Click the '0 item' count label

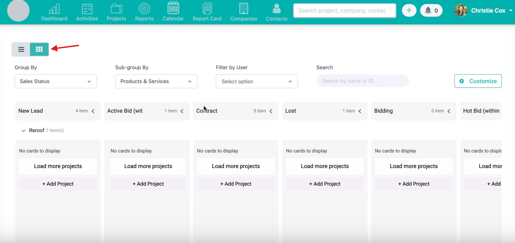point(438,111)
